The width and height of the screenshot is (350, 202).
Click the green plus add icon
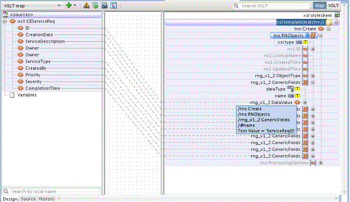[69, 6]
